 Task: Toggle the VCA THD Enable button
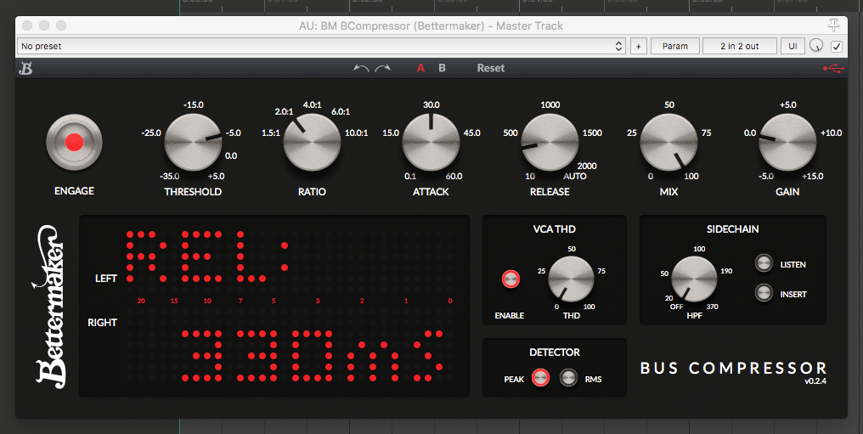510,279
